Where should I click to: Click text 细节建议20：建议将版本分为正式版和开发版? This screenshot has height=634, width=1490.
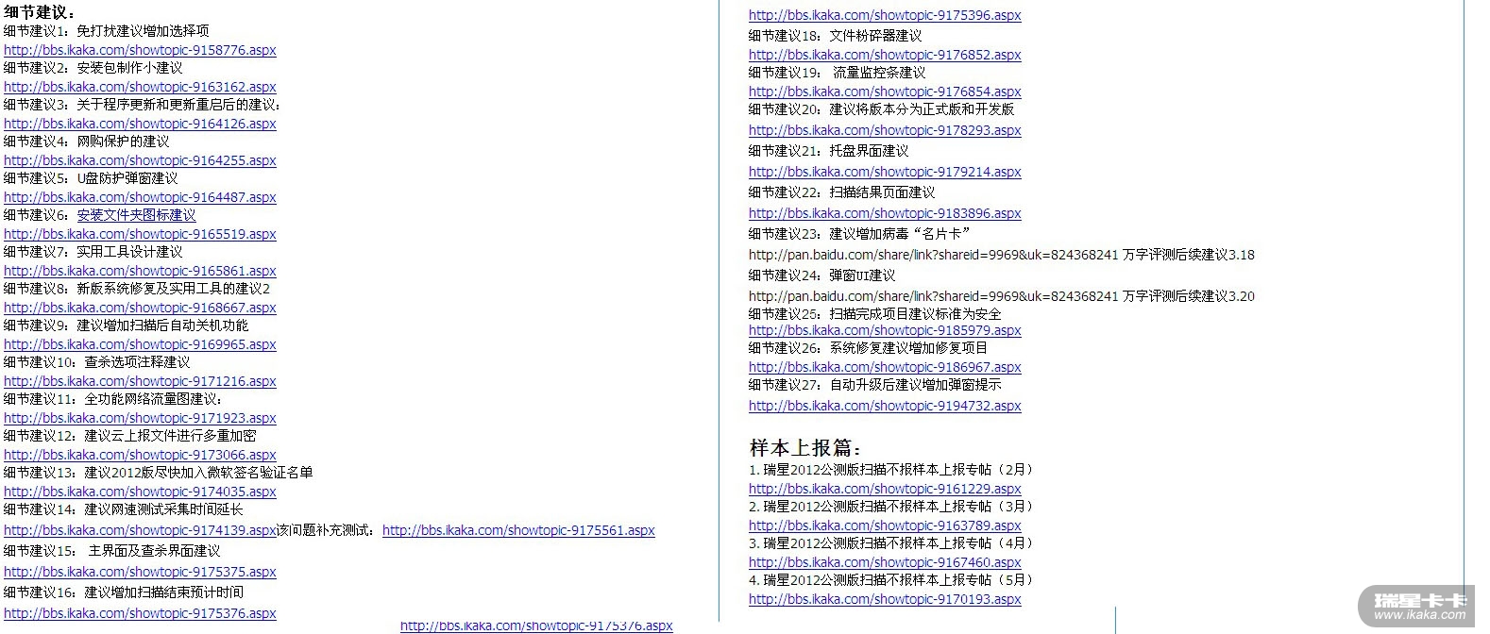882,109
